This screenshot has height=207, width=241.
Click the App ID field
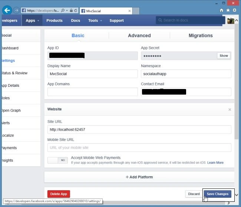pos(93,56)
